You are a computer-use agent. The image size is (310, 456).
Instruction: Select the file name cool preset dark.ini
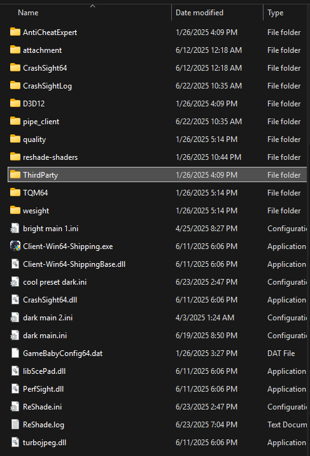click(55, 282)
